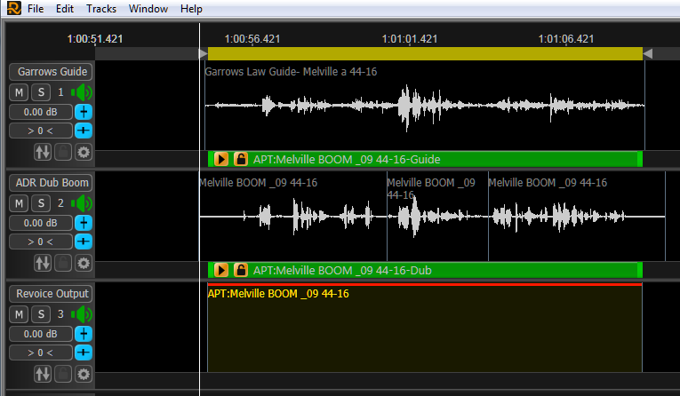Click the blue plus beside Garrows Guide 0.00 dB

click(x=83, y=112)
